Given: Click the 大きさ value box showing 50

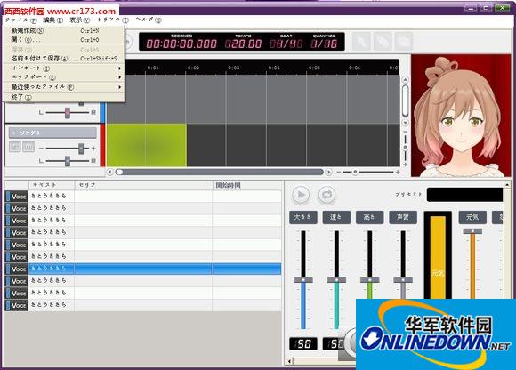Looking at the screenshot, I should 303,343.
